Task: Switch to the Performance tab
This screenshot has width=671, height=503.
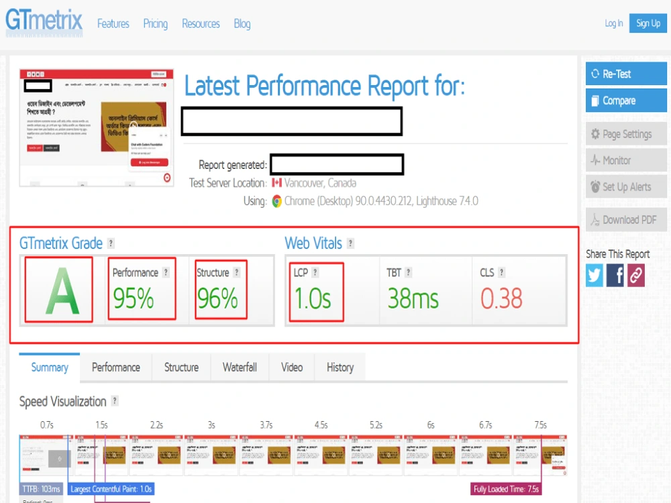Action: coord(116,368)
